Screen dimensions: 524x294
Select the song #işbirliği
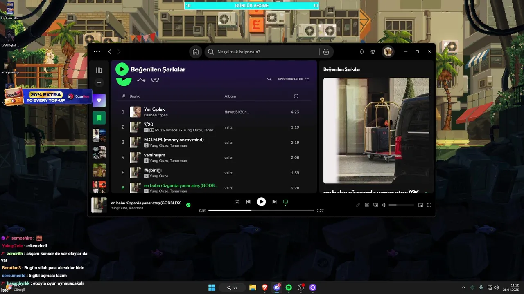click(x=153, y=170)
